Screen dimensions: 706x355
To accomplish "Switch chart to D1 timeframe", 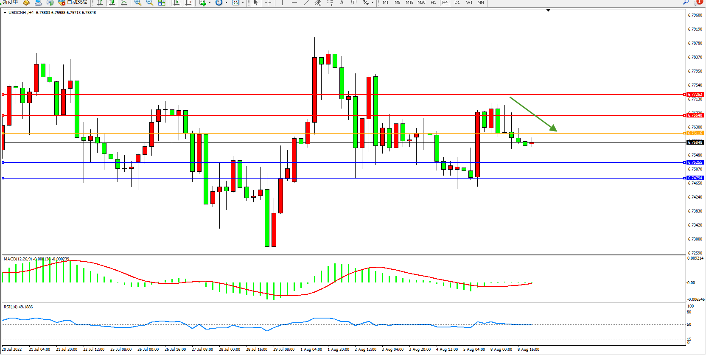I will coord(457,3).
